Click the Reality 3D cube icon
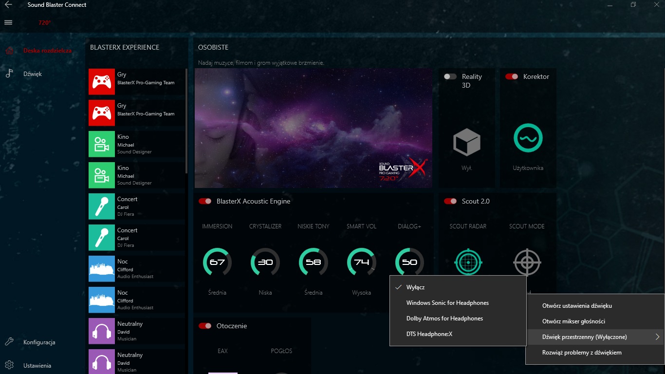This screenshot has height=374, width=665. tap(467, 142)
